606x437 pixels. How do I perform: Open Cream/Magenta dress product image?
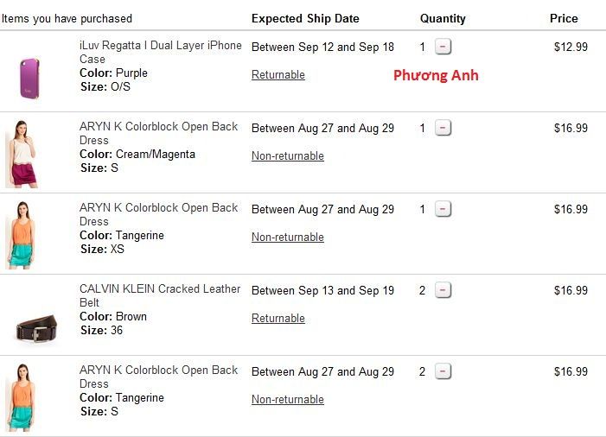[22, 154]
